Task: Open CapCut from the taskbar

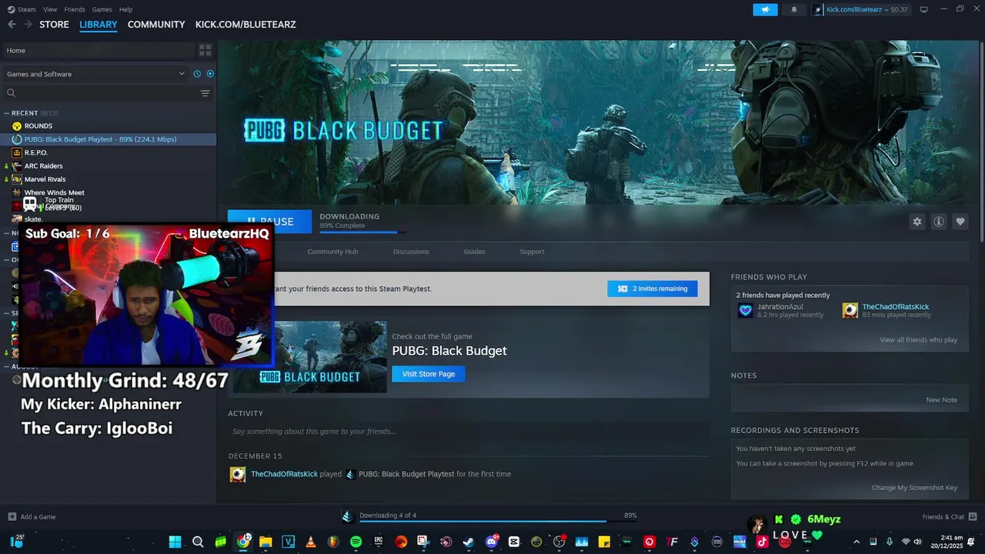Action: point(514,542)
